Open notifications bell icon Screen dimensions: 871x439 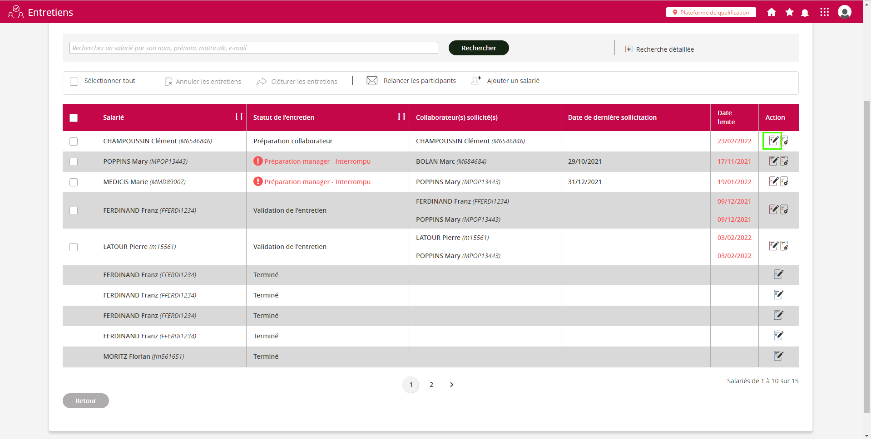(805, 13)
